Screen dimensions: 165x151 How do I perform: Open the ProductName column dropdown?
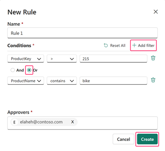[26, 81]
